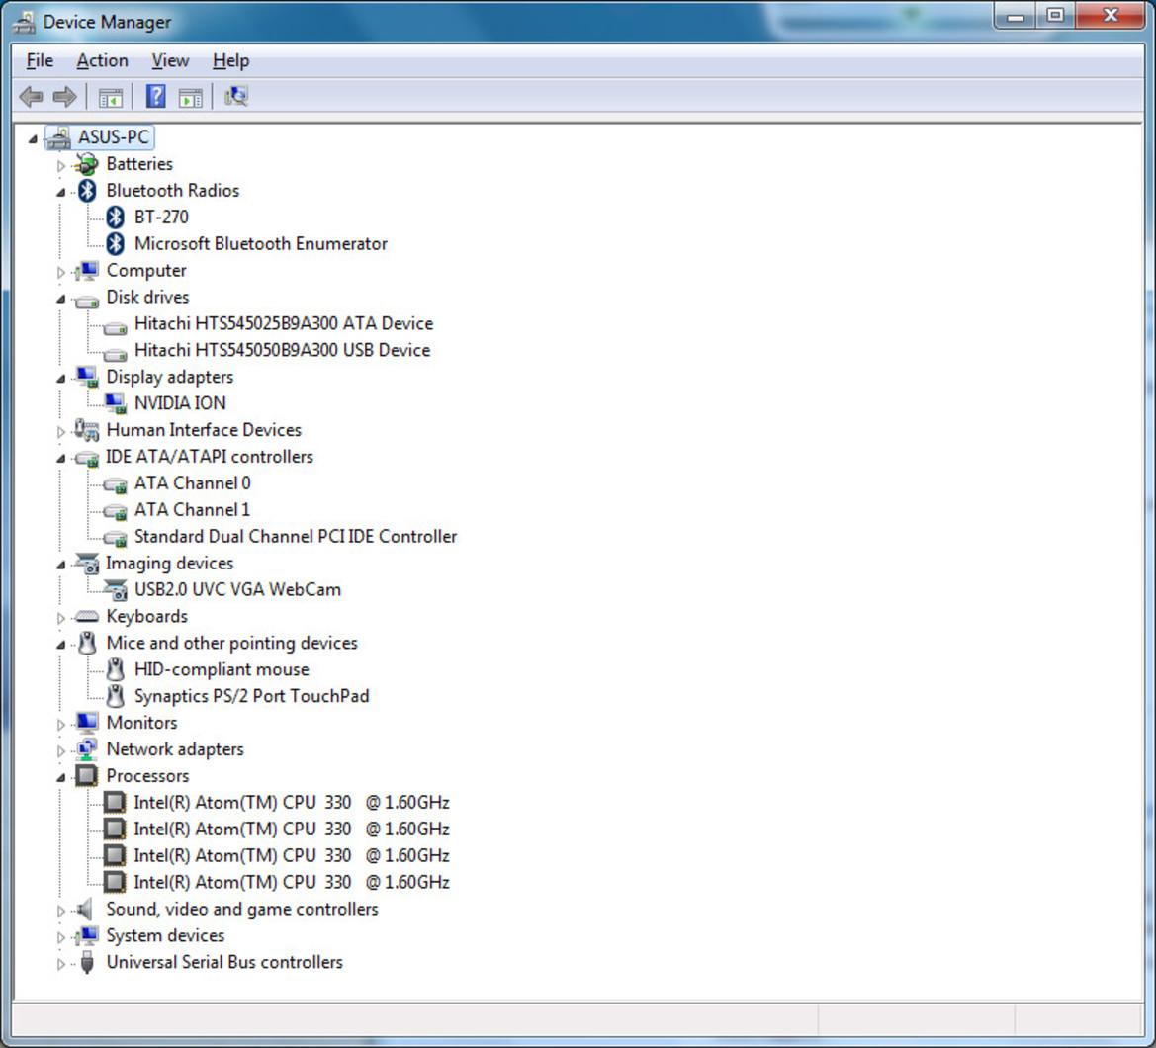Click the Monitors category icon
Viewport: 1156px width, 1048px height.
click(x=87, y=723)
